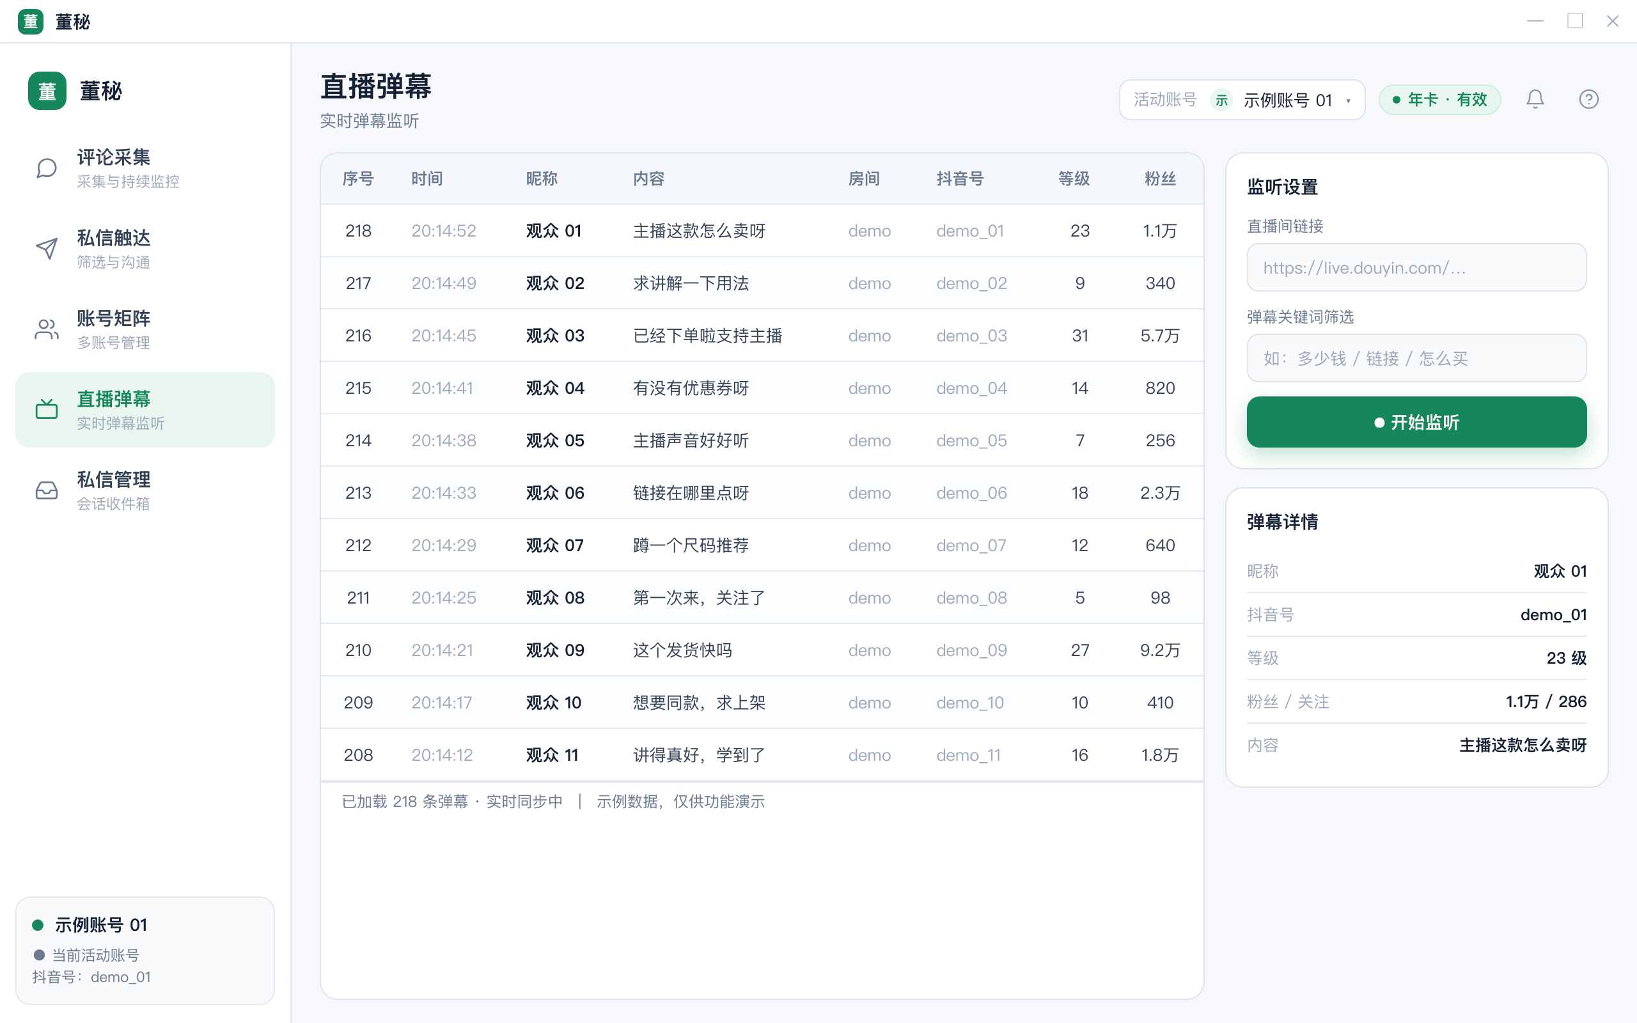Viewport: 1637px width, 1023px height.
Task: Close the 董秘 window
Action: [1613, 21]
